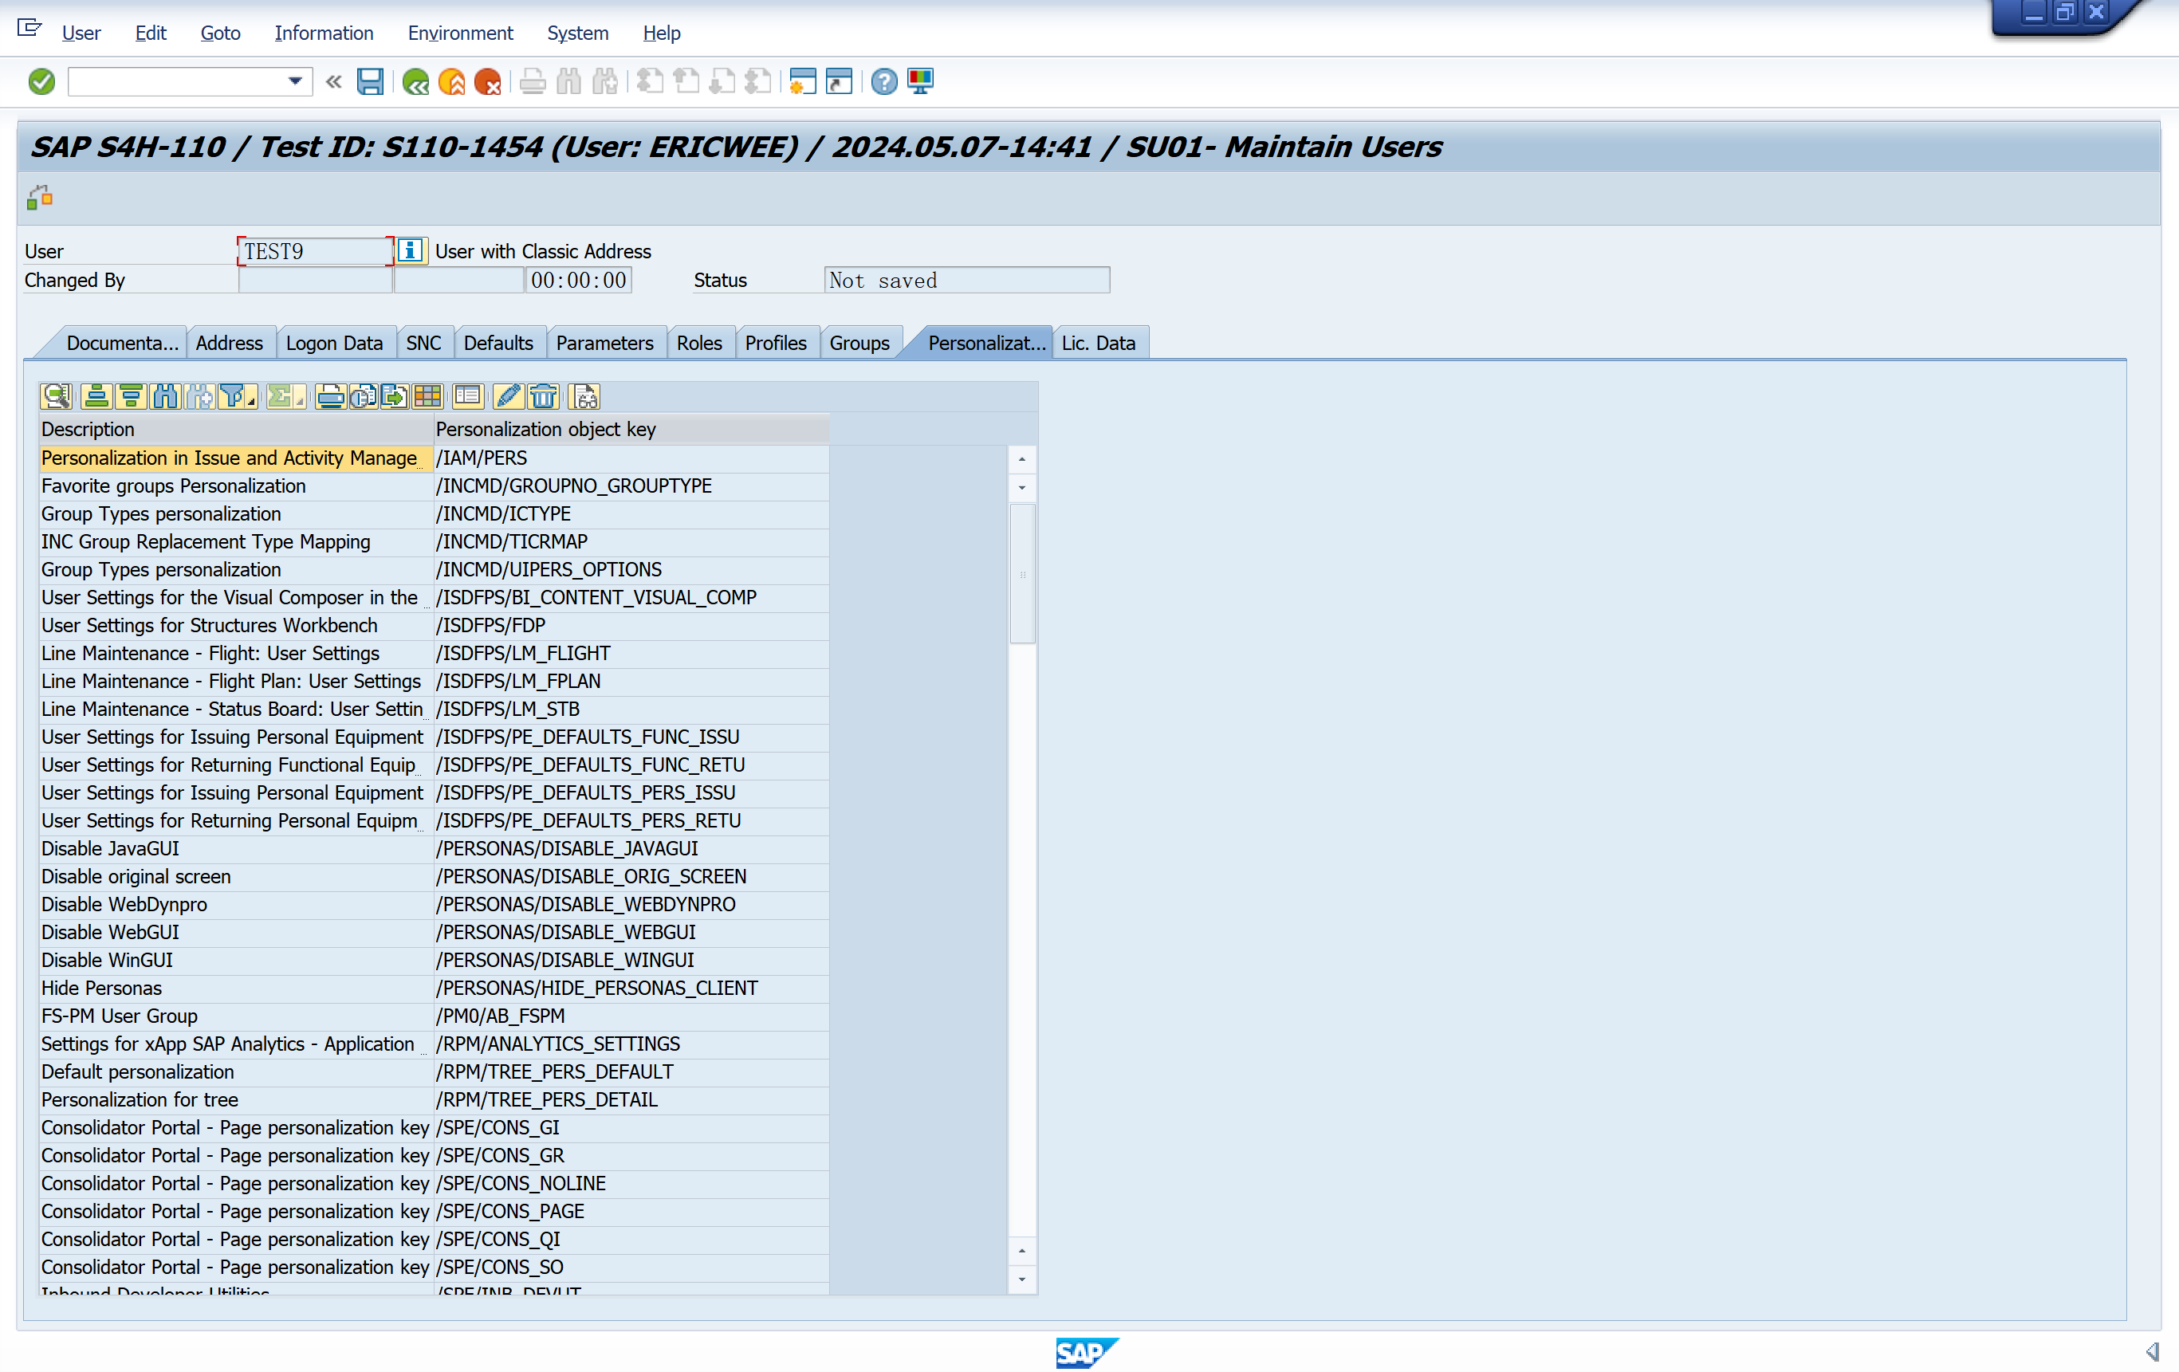Collapse the command field with double chevron

click(333, 81)
